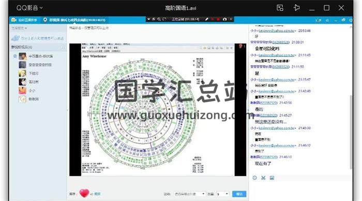Click the group name in blue header
Image resolution: width=362 pixels, height=201 pixels.
[77, 20]
